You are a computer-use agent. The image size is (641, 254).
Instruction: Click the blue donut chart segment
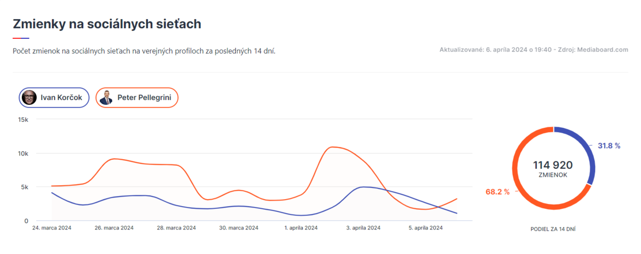click(589, 154)
